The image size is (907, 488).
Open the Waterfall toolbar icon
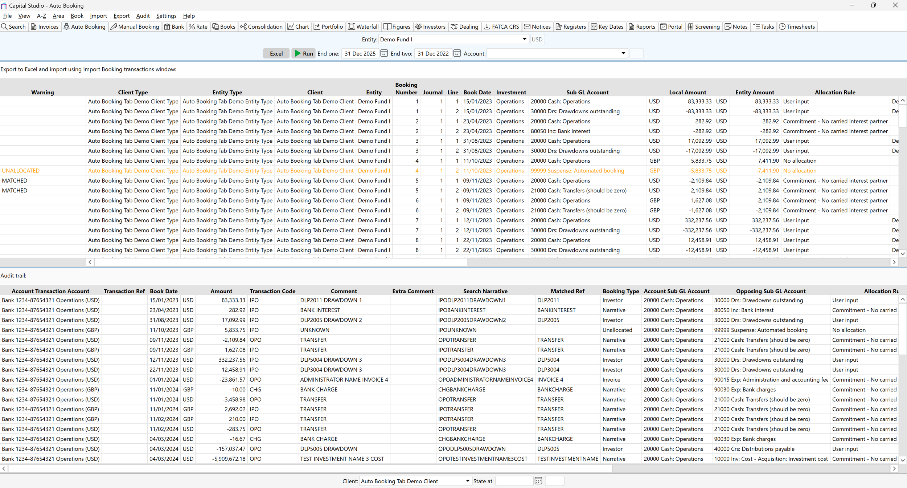pyautogui.click(x=351, y=27)
